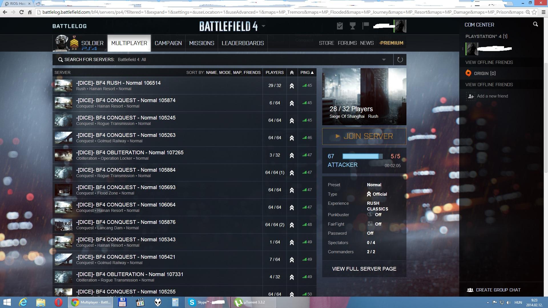Screen dimensions: 548x308
Task: Expand the server search filter dropdown arrow
Action: (384, 60)
